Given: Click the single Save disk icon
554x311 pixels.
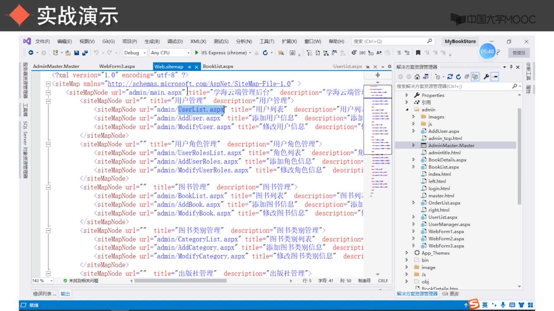Looking at the screenshot, I should coord(77,53).
